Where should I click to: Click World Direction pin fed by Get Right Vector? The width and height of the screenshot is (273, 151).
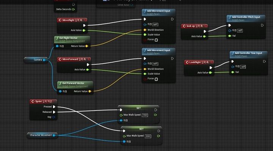(145, 30)
